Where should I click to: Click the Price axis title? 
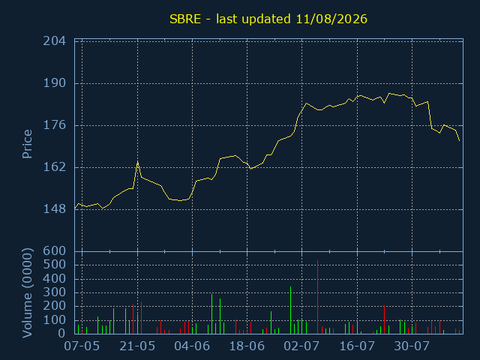click(x=27, y=144)
